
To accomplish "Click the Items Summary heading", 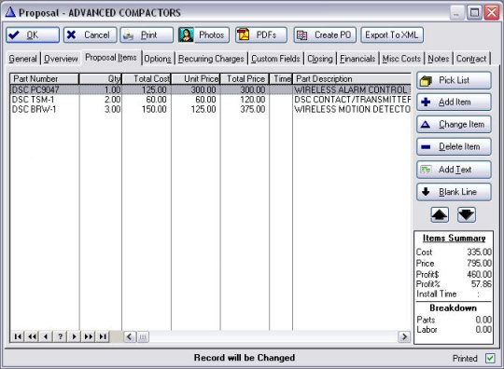I will pos(454,239).
